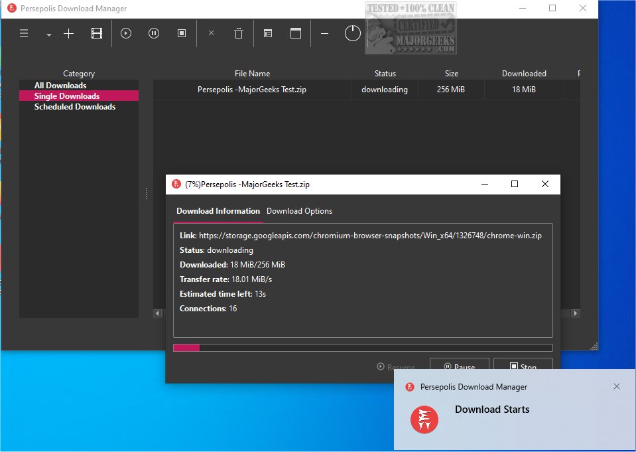Viewport: 636px width, 452px height.
Task: Click the Downloaded 18 MiB/256 MiB text
Action: point(232,265)
